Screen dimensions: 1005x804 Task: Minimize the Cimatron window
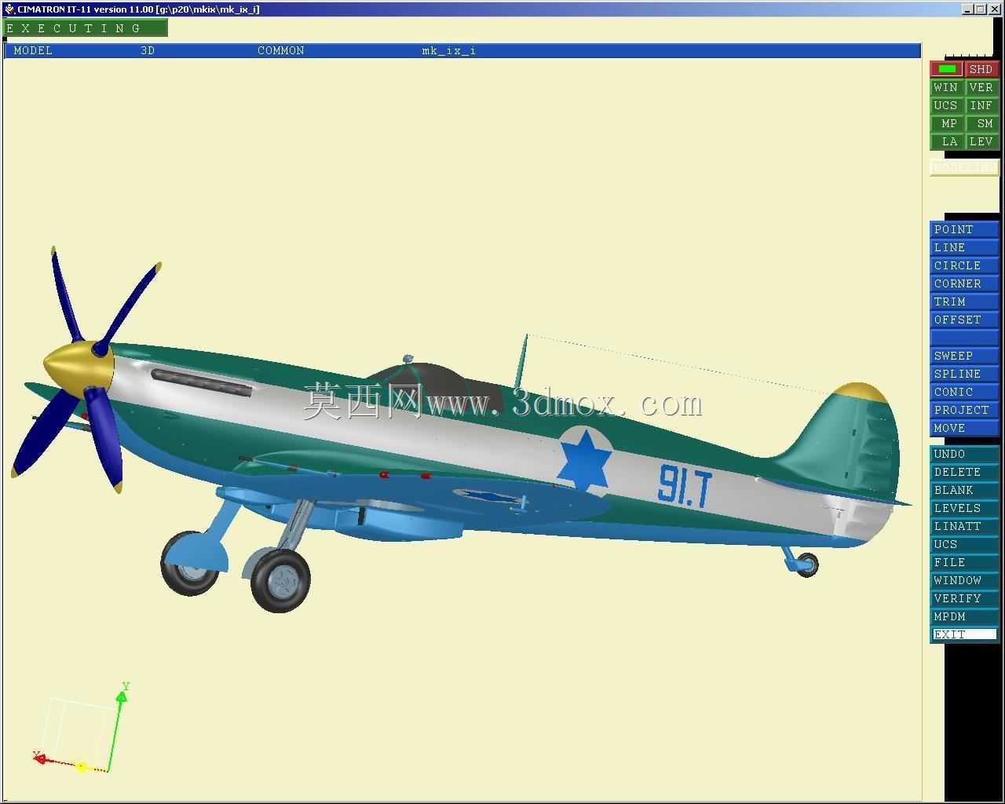[968, 9]
